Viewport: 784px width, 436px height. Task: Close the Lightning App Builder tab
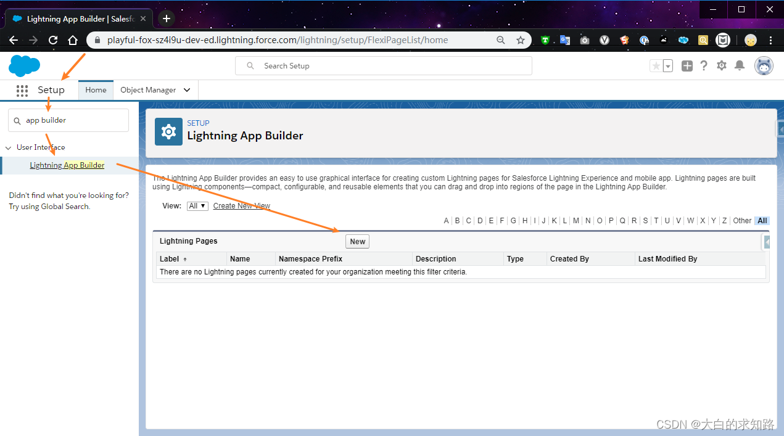(x=143, y=19)
